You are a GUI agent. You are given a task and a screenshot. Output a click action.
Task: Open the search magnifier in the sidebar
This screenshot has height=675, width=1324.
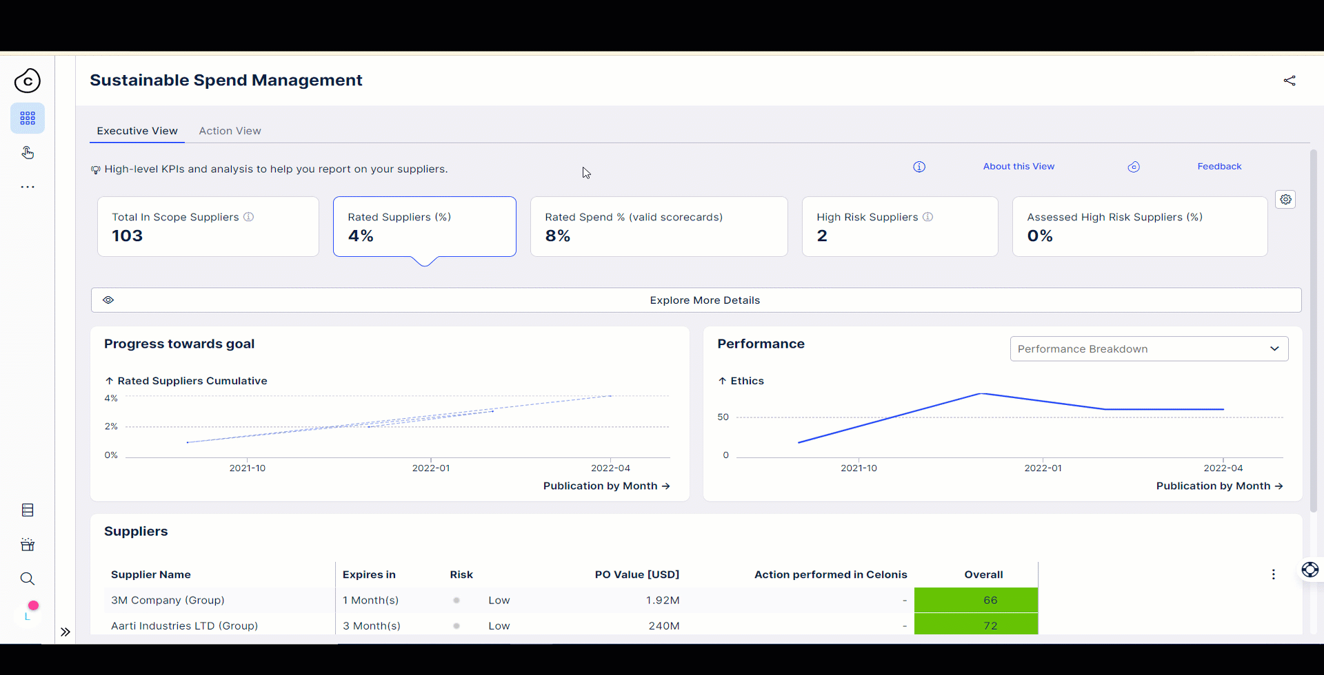[x=28, y=579]
